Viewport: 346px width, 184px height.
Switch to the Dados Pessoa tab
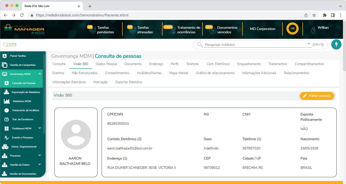[106, 64]
